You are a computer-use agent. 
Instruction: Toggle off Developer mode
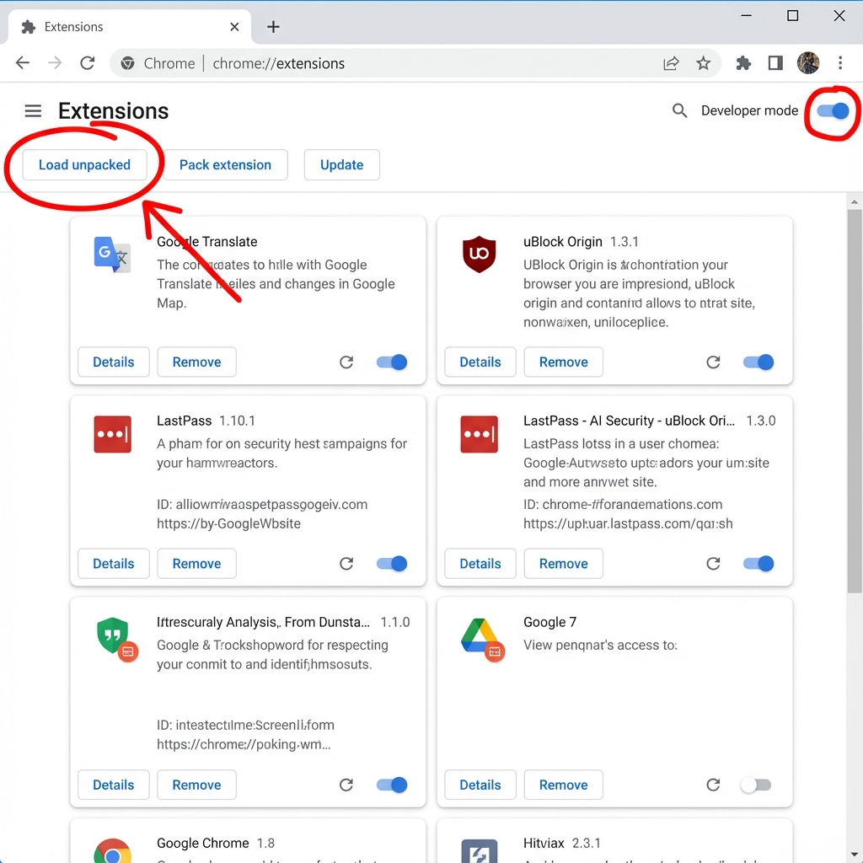pyautogui.click(x=832, y=110)
